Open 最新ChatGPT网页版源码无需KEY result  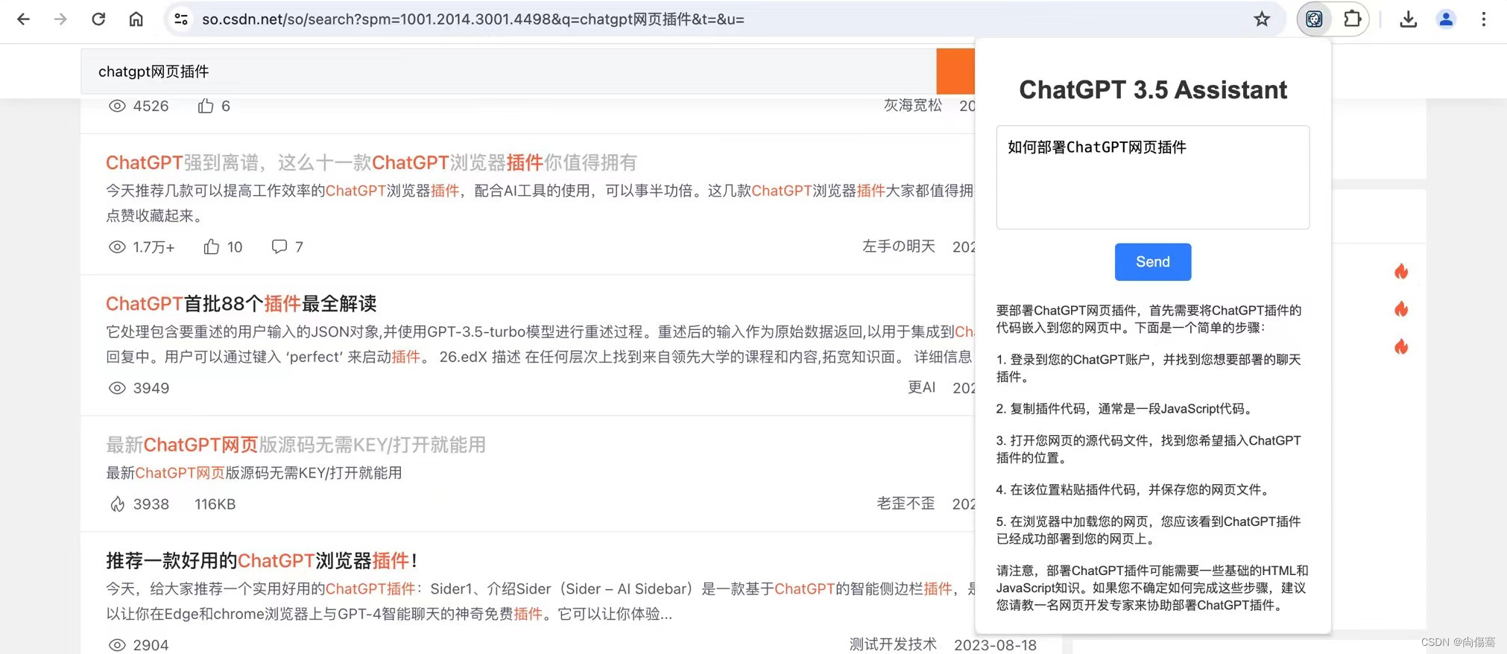click(x=296, y=445)
